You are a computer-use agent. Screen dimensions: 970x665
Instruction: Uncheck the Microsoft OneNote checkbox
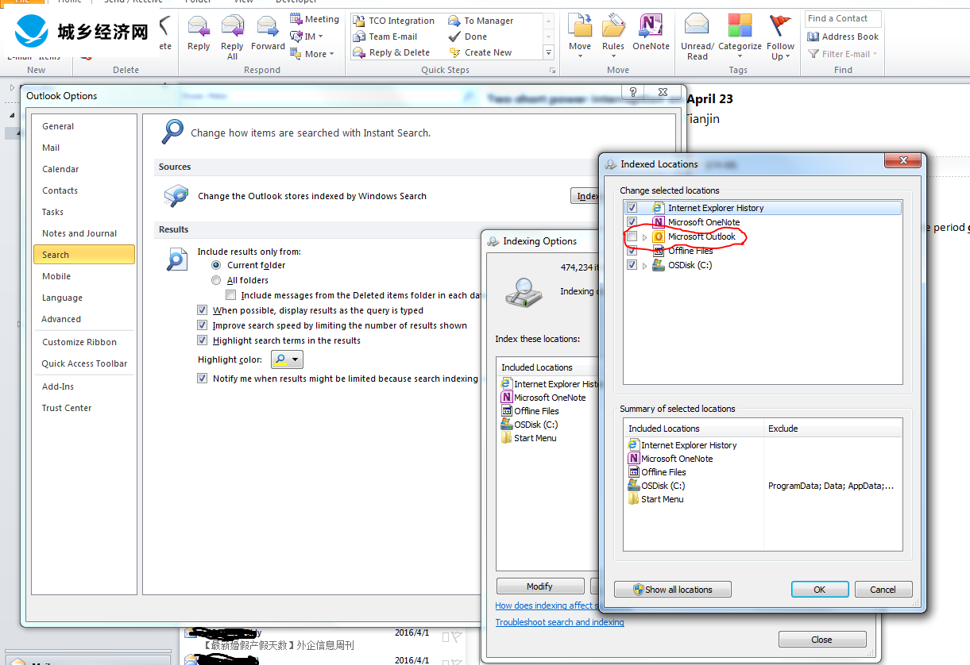pos(632,222)
